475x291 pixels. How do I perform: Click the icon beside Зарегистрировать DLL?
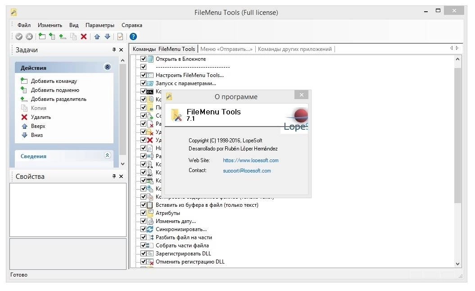(x=150, y=254)
